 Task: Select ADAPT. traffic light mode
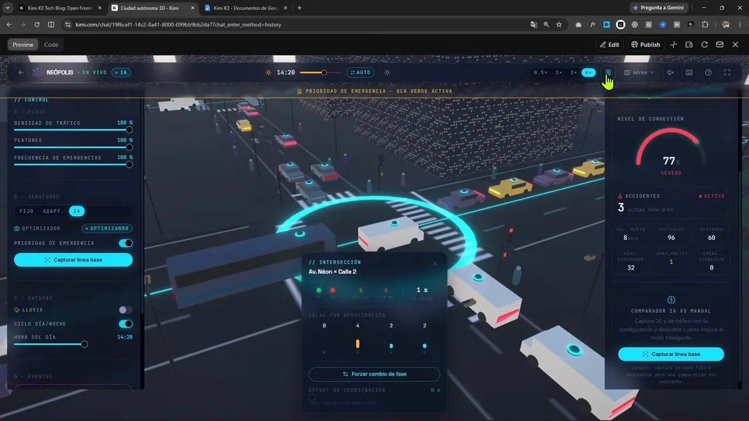[53, 211]
